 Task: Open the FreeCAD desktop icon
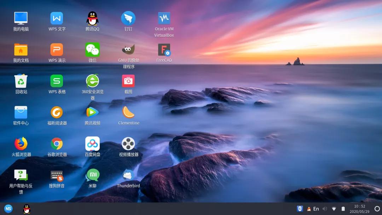point(164,50)
